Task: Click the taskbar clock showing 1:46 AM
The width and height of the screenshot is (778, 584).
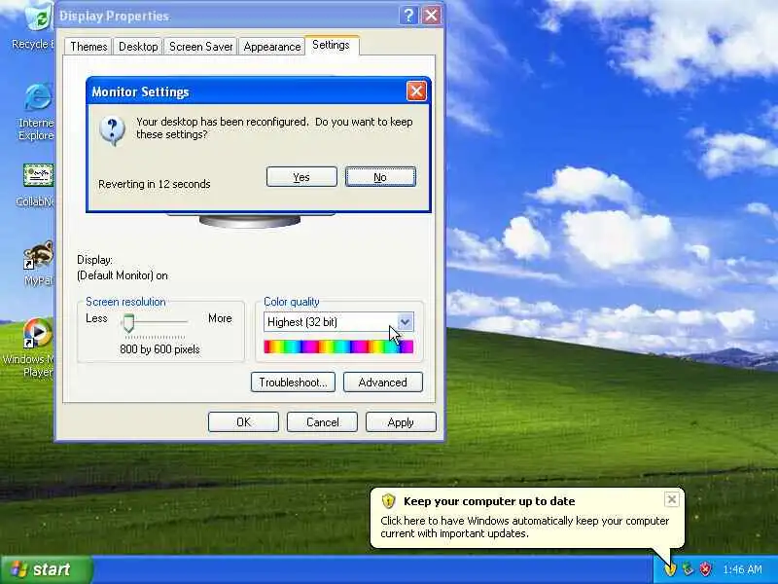Action: [742, 569]
